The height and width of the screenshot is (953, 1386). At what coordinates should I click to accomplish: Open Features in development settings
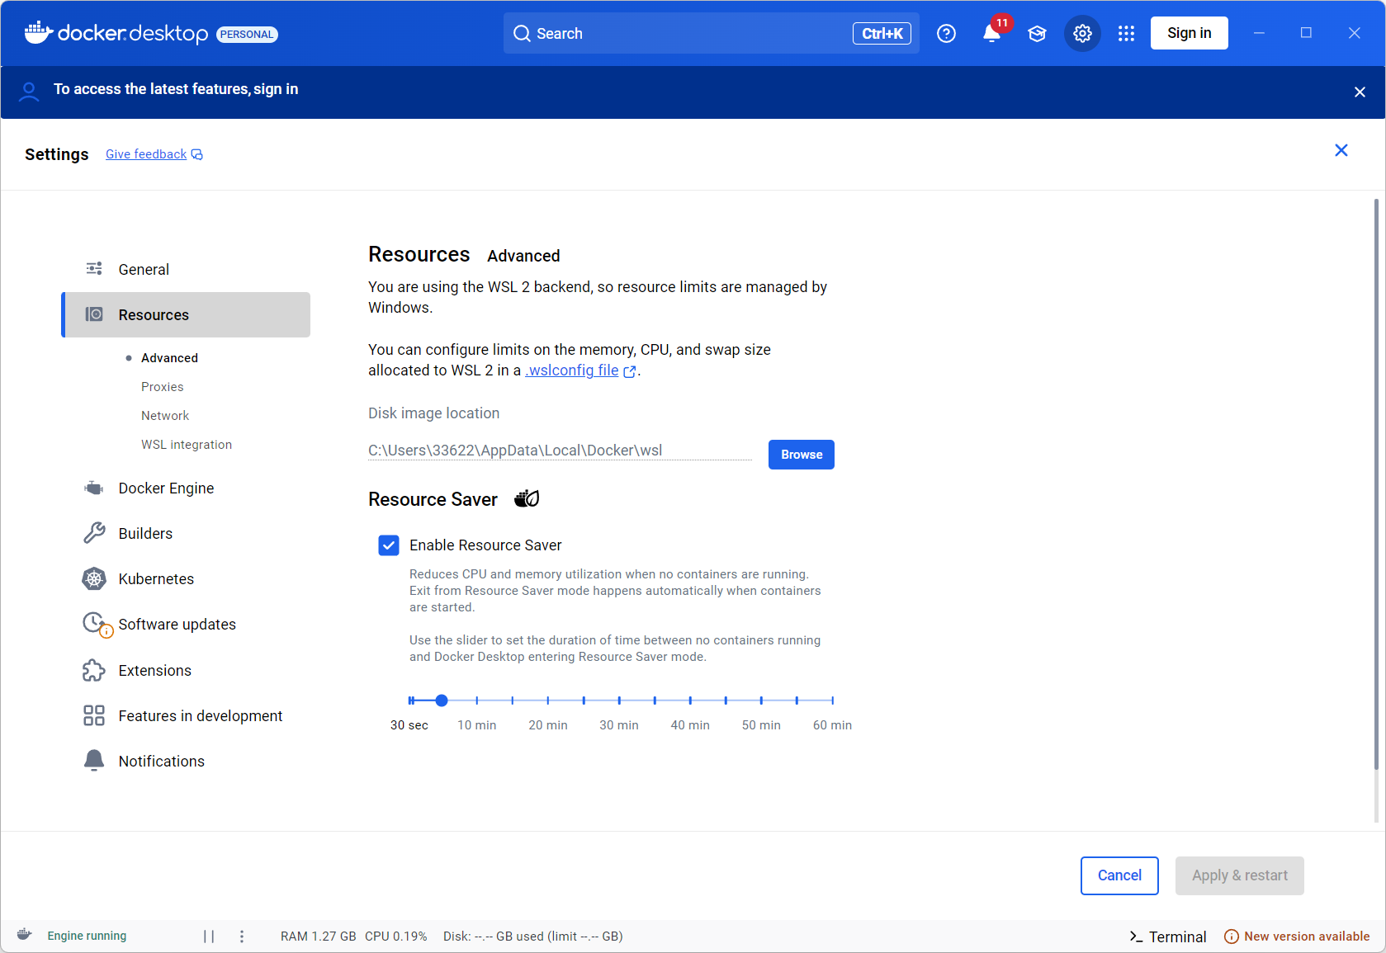(x=186, y=715)
